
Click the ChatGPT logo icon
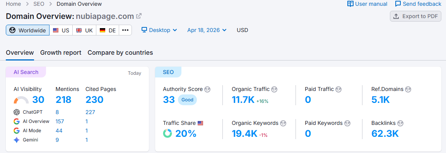17,112
